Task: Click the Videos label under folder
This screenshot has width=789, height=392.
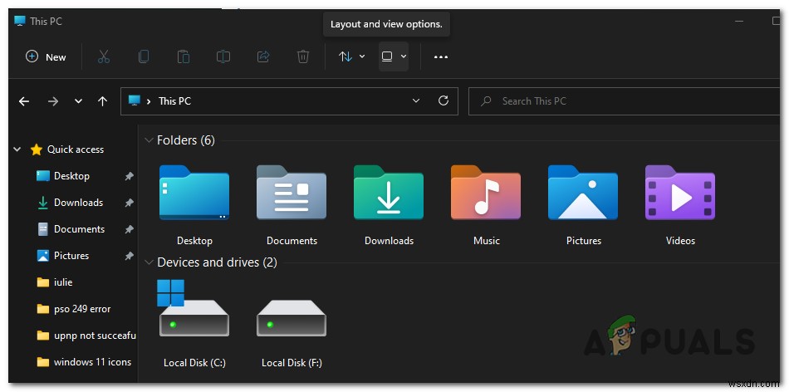Action: point(680,241)
